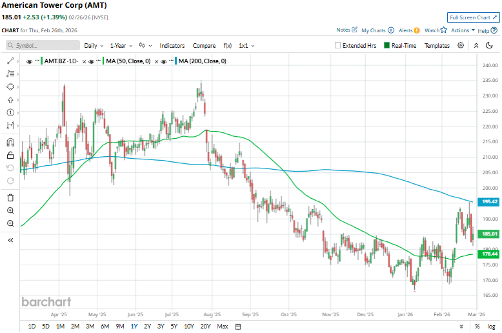Select the arrow marker tool
502x333 pixels.
click(10, 100)
